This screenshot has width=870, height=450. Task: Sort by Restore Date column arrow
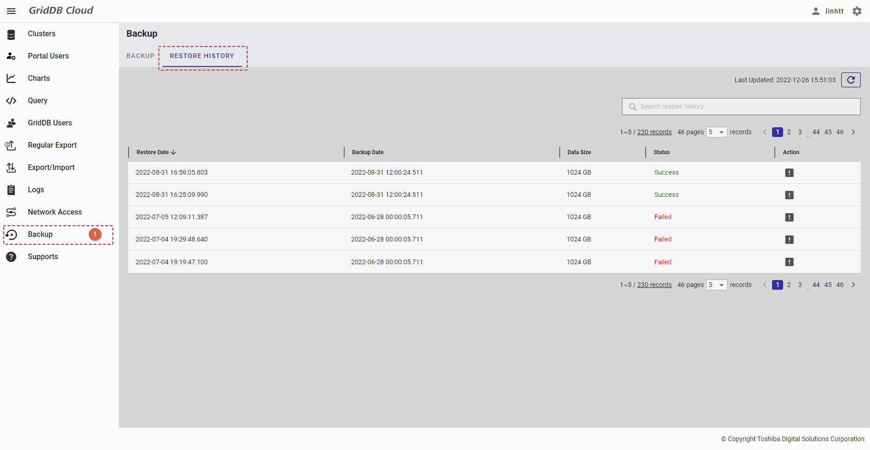click(x=173, y=152)
